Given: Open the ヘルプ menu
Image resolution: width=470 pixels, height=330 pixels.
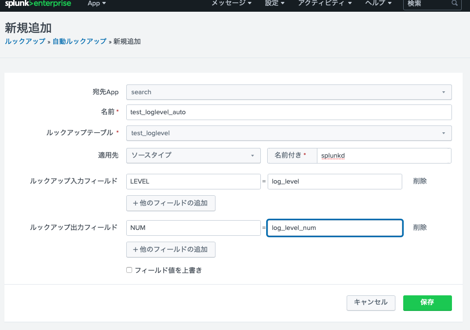Looking at the screenshot, I should [x=378, y=4].
